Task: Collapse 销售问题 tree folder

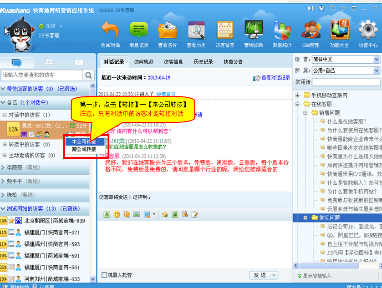Action: 305,113
